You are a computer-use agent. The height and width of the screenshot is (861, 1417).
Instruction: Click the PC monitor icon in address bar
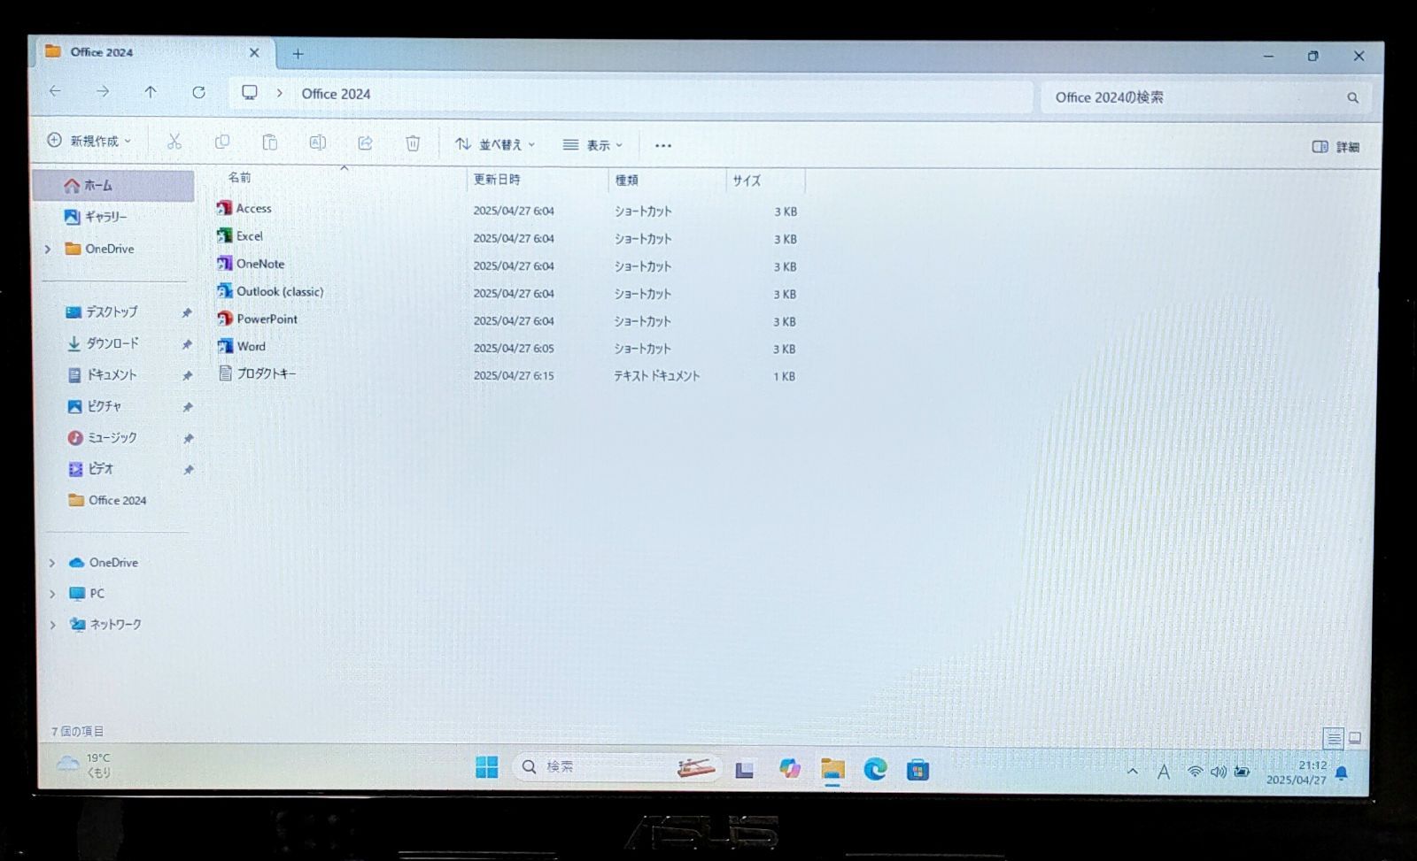(250, 93)
